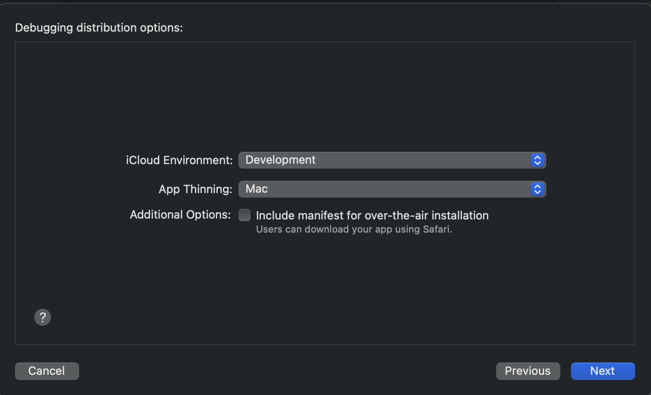Click the "iCloud Environment:" label
This screenshot has height=395, width=651.
(x=179, y=160)
